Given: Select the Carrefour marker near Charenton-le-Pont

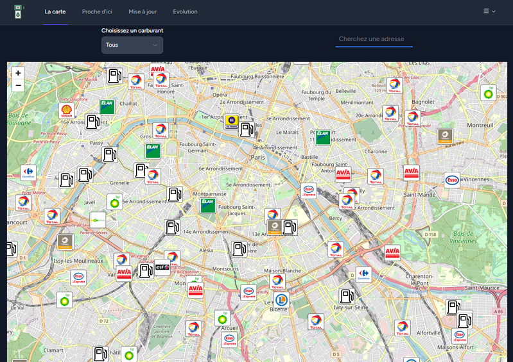Looking at the screenshot, I should click(x=364, y=274).
